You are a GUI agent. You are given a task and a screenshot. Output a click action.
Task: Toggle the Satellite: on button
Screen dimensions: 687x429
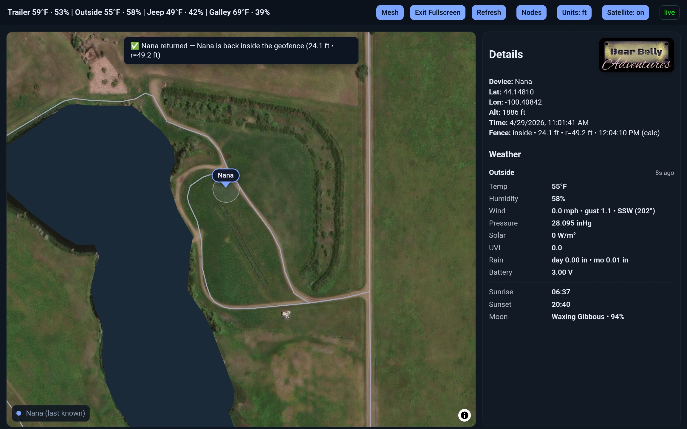625,13
